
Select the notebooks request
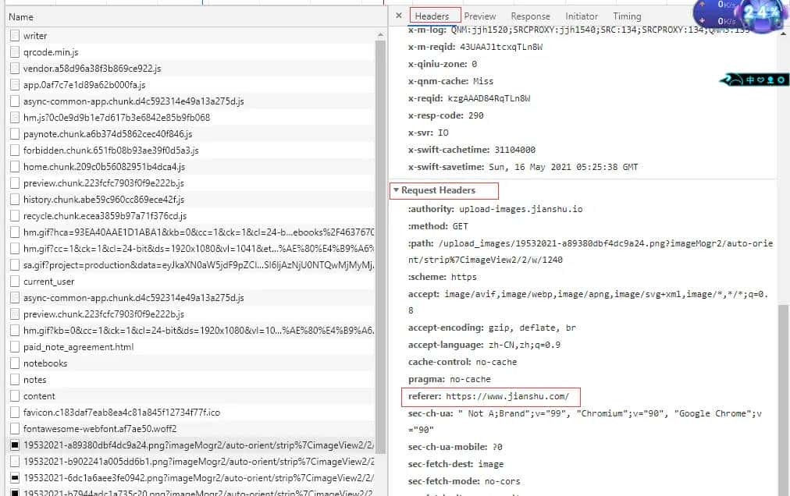[45, 363]
